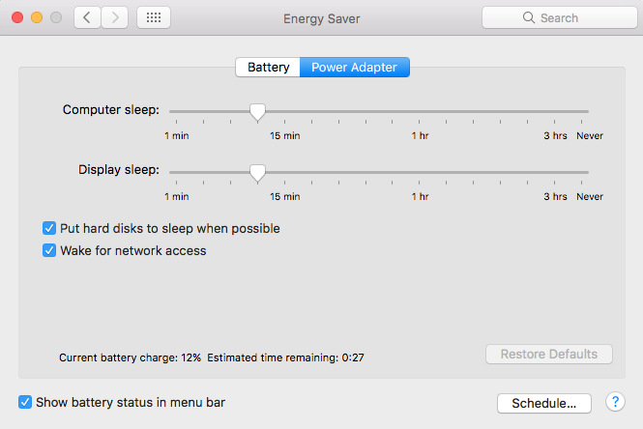This screenshot has height=429, width=643.
Task: Set Computer sleep slider track to Never
Action: click(x=581, y=111)
